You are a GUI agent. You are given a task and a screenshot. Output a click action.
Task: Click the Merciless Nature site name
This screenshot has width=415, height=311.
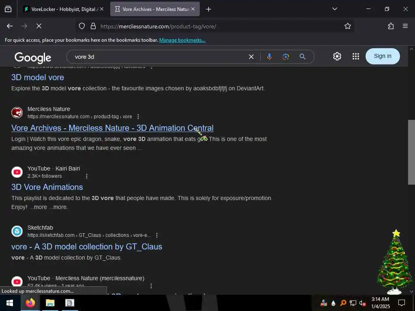click(x=49, y=109)
